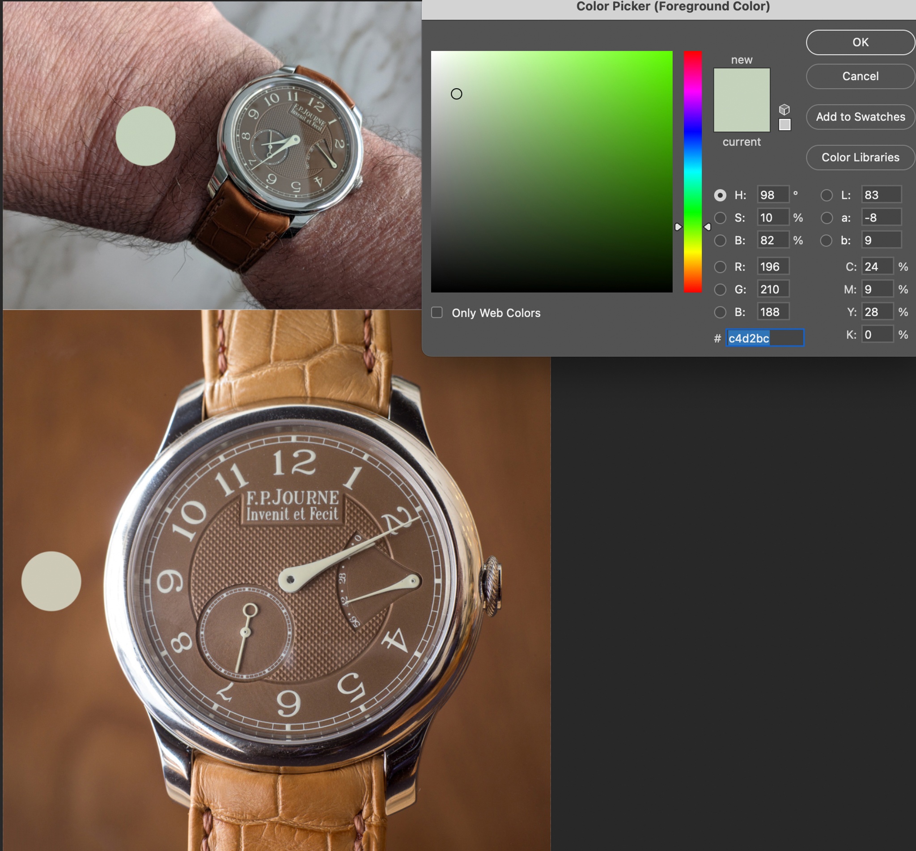Click the right hue slider arrow
916x851 pixels.
pyautogui.click(x=708, y=226)
